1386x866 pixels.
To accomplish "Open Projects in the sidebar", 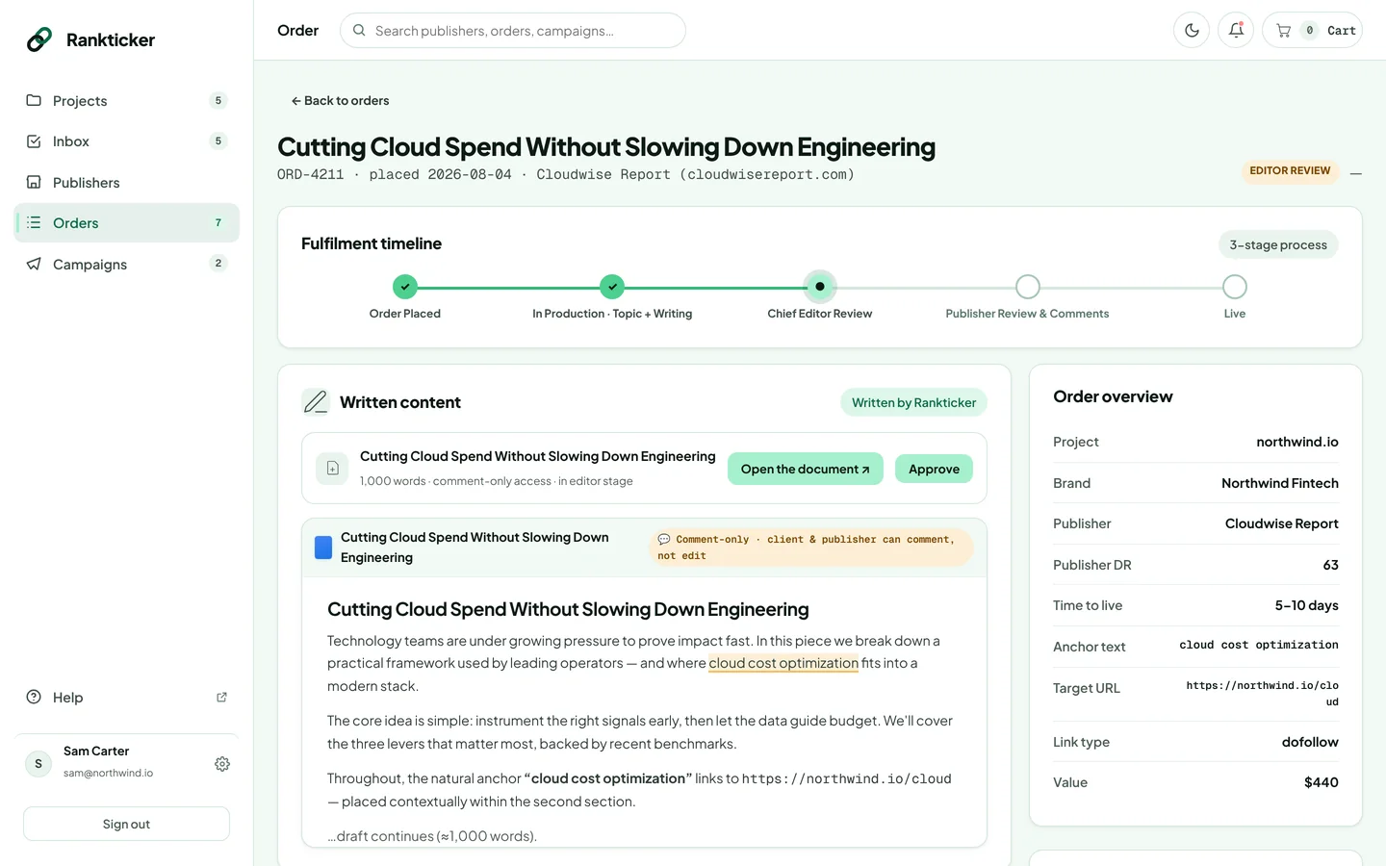I will (x=126, y=101).
